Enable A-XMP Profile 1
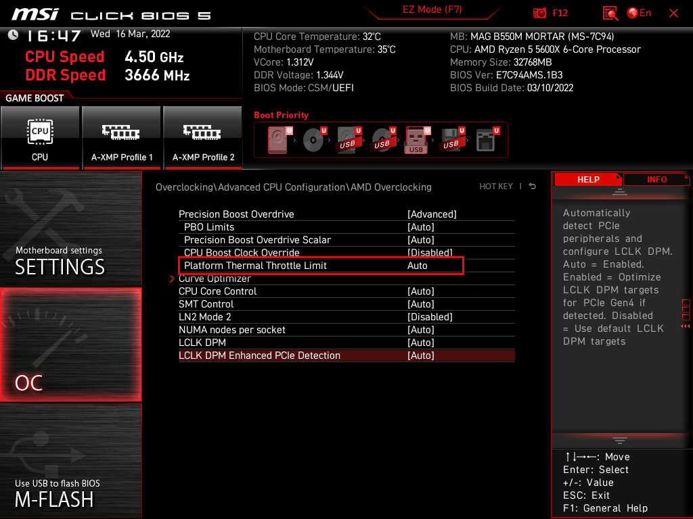This screenshot has width=693, height=519. (122, 138)
